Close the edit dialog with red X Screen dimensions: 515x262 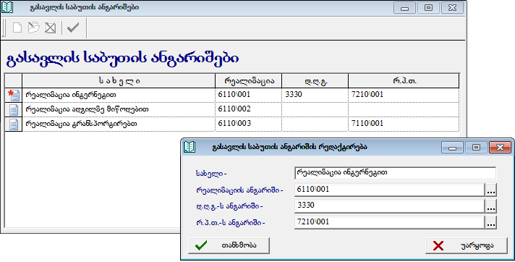click(501, 147)
